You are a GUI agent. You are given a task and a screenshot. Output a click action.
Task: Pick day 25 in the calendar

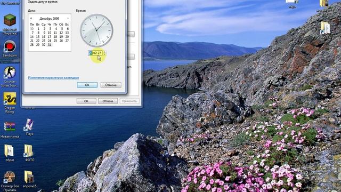(x=55, y=41)
